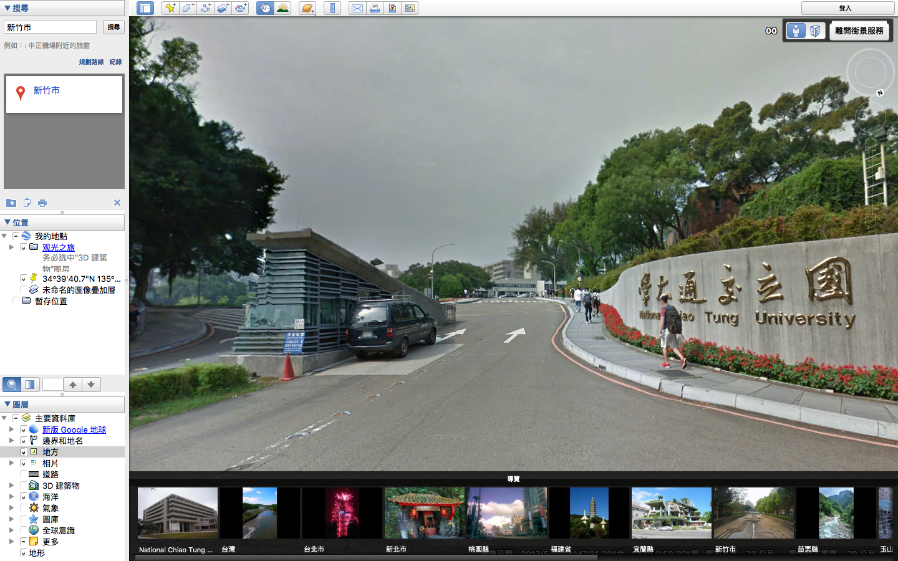
Task: Click the Add Placemark pushpin icon
Action: tap(170, 8)
